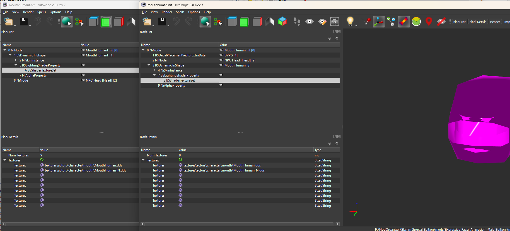
Task: Switch to top view cube in mouthhuman.nif
Action: 232,22
